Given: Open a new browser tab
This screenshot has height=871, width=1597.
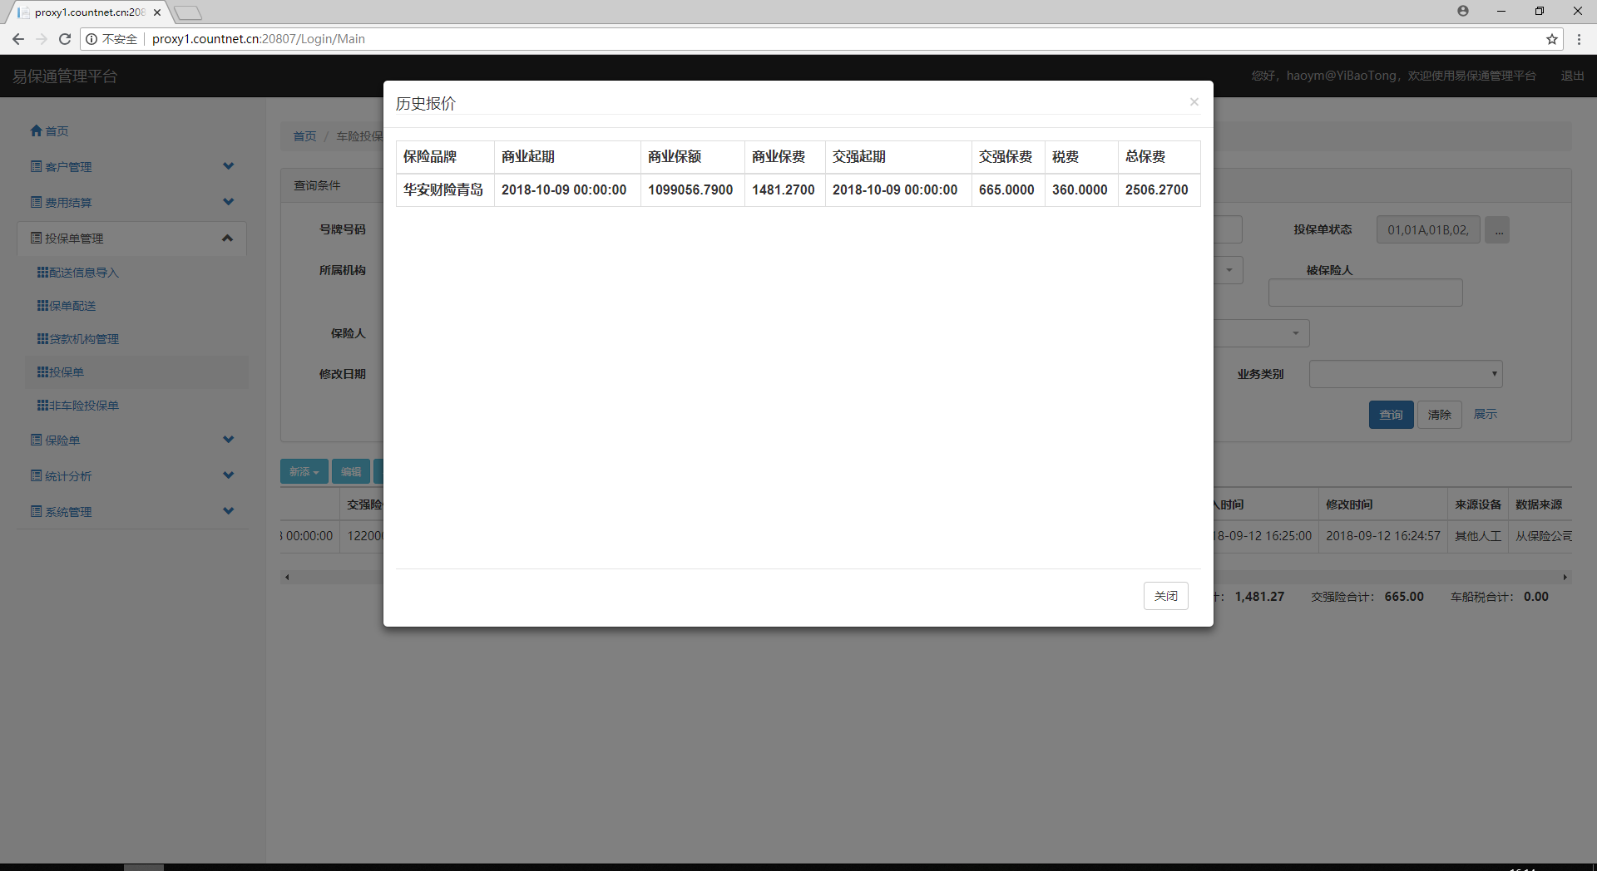Looking at the screenshot, I should 188,12.
